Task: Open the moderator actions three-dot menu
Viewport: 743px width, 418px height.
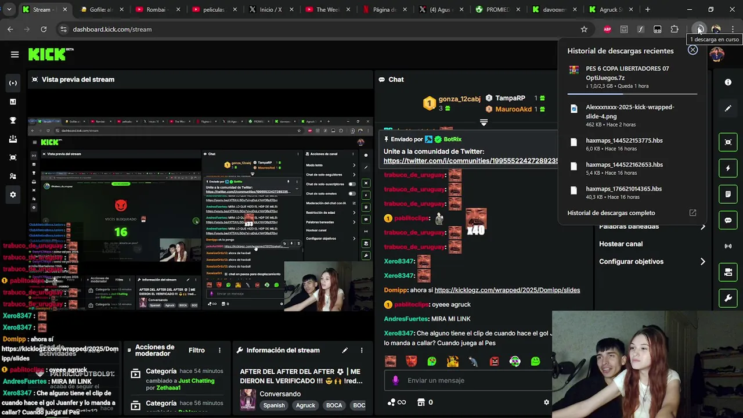Action: (x=219, y=350)
